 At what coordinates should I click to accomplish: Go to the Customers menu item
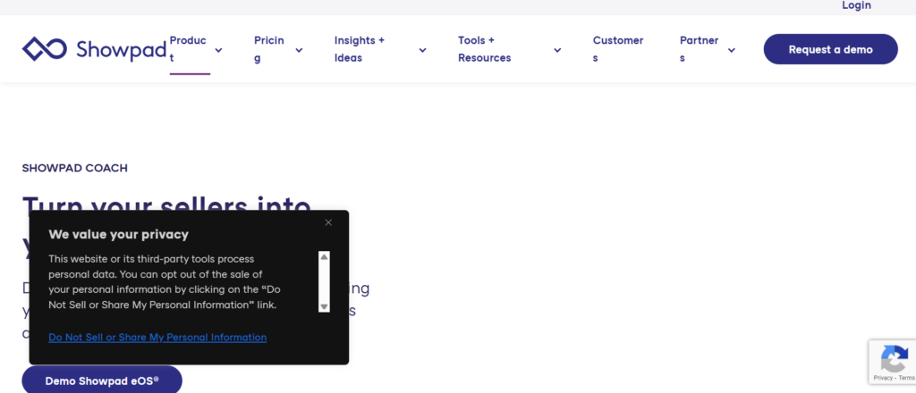(x=617, y=49)
